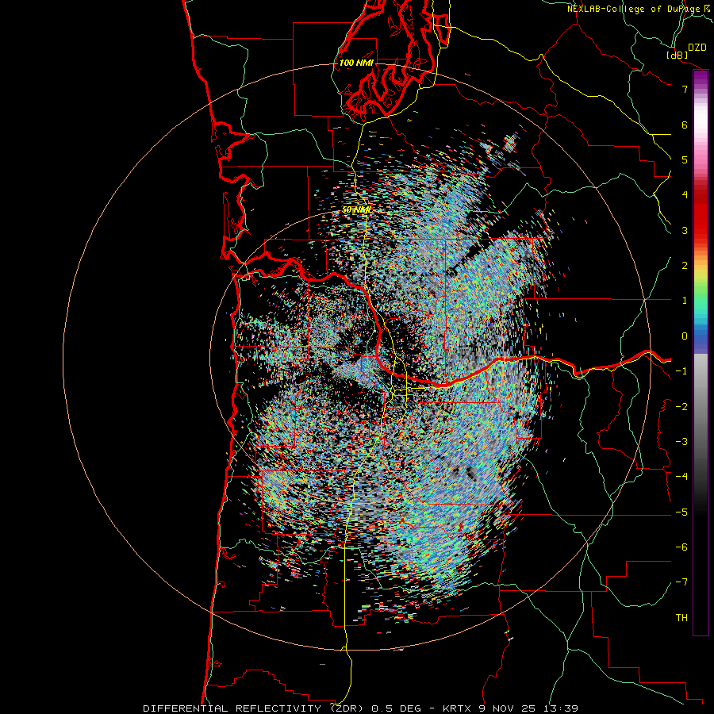Click the '7' value on color scale
The width and height of the screenshot is (714, 714).
coord(685,89)
